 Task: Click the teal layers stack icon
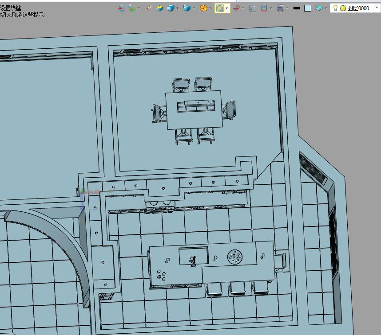click(x=319, y=8)
